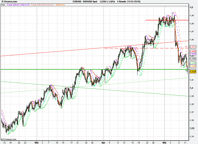
Task: Click the date label 23 on time axis
Action: (x=25, y=143)
